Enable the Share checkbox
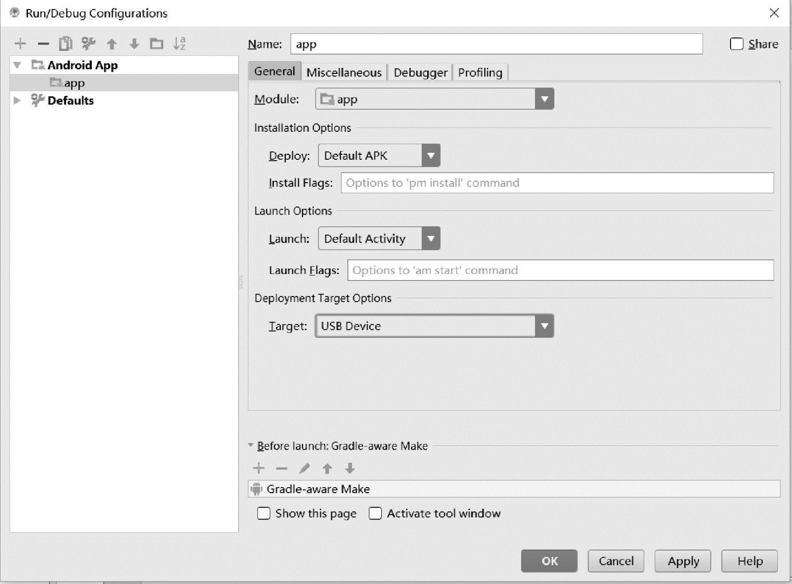 click(x=737, y=44)
